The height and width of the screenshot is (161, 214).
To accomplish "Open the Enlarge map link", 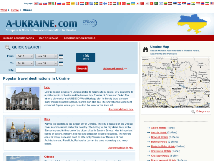I will tap(203, 112).
